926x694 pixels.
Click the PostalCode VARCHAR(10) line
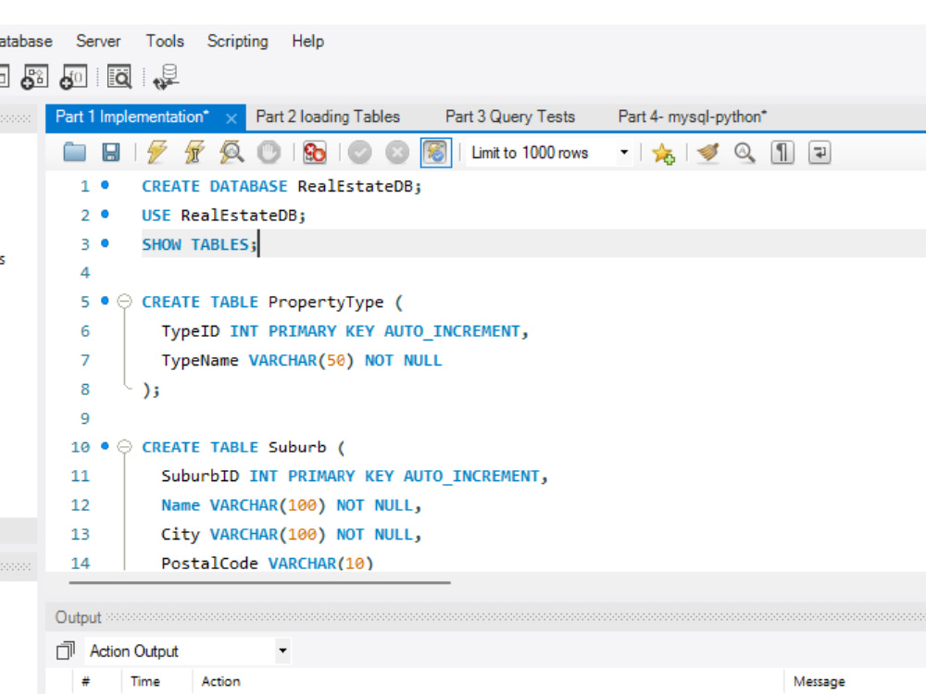coord(268,564)
